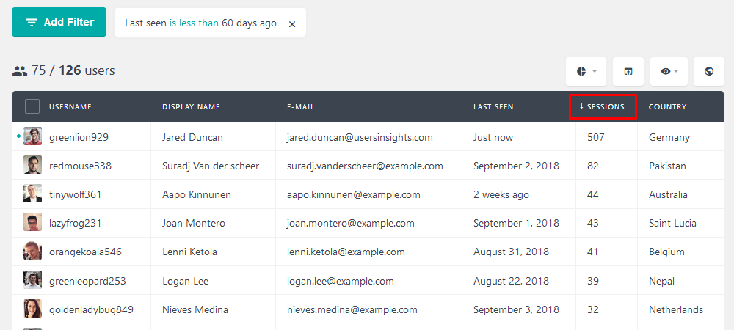The width and height of the screenshot is (734, 330).
Task: Click the August 22, 2018 date cell
Action: pyautogui.click(x=511, y=282)
